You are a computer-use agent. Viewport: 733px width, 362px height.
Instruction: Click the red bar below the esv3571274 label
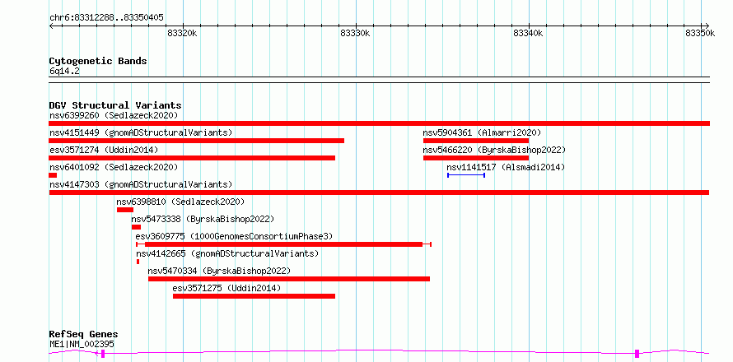[x=192, y=158]
